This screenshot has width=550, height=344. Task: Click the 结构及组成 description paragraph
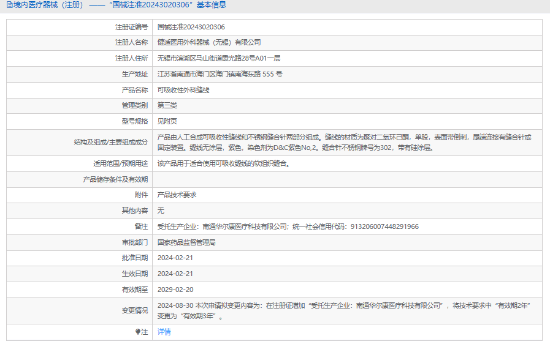click(x=343, y=143)
